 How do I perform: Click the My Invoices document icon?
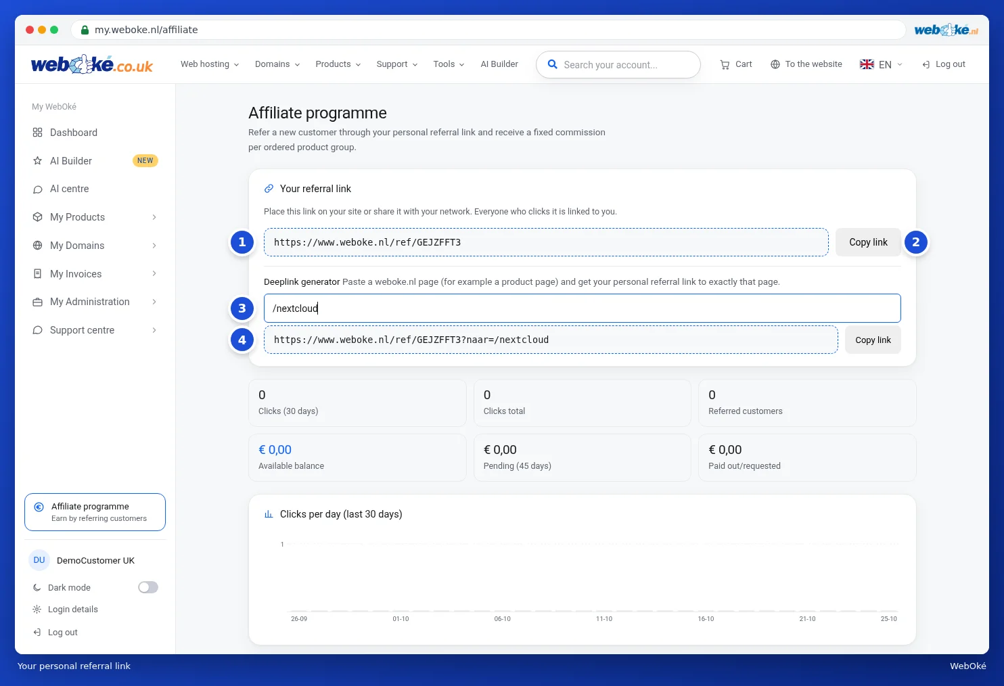pos(38,274)
